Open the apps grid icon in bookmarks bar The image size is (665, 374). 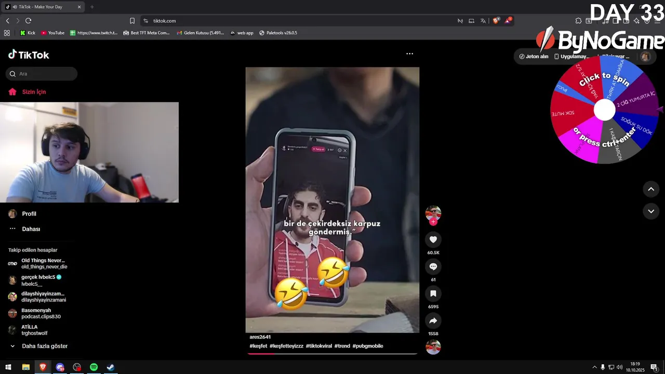(x=7, y=33)
